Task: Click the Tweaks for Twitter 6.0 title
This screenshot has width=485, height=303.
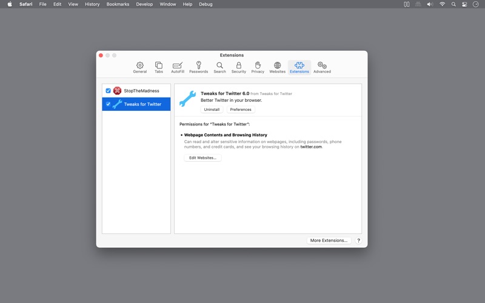Action: coord(225,93)
